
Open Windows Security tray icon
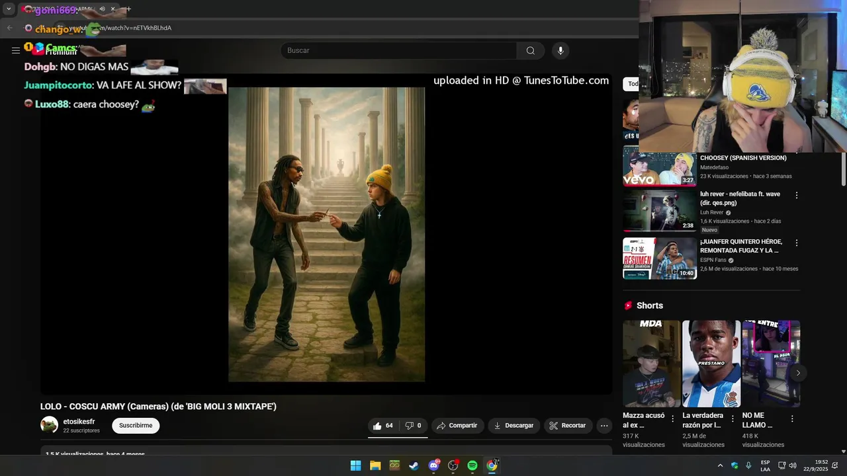pos(735,465)
